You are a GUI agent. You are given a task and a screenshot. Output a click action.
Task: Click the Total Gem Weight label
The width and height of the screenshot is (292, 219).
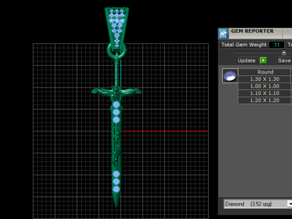(x=244, y=44)
